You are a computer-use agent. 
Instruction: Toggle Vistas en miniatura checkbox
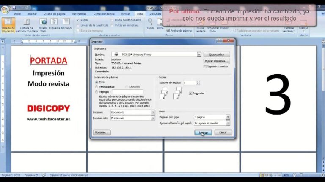112,25
